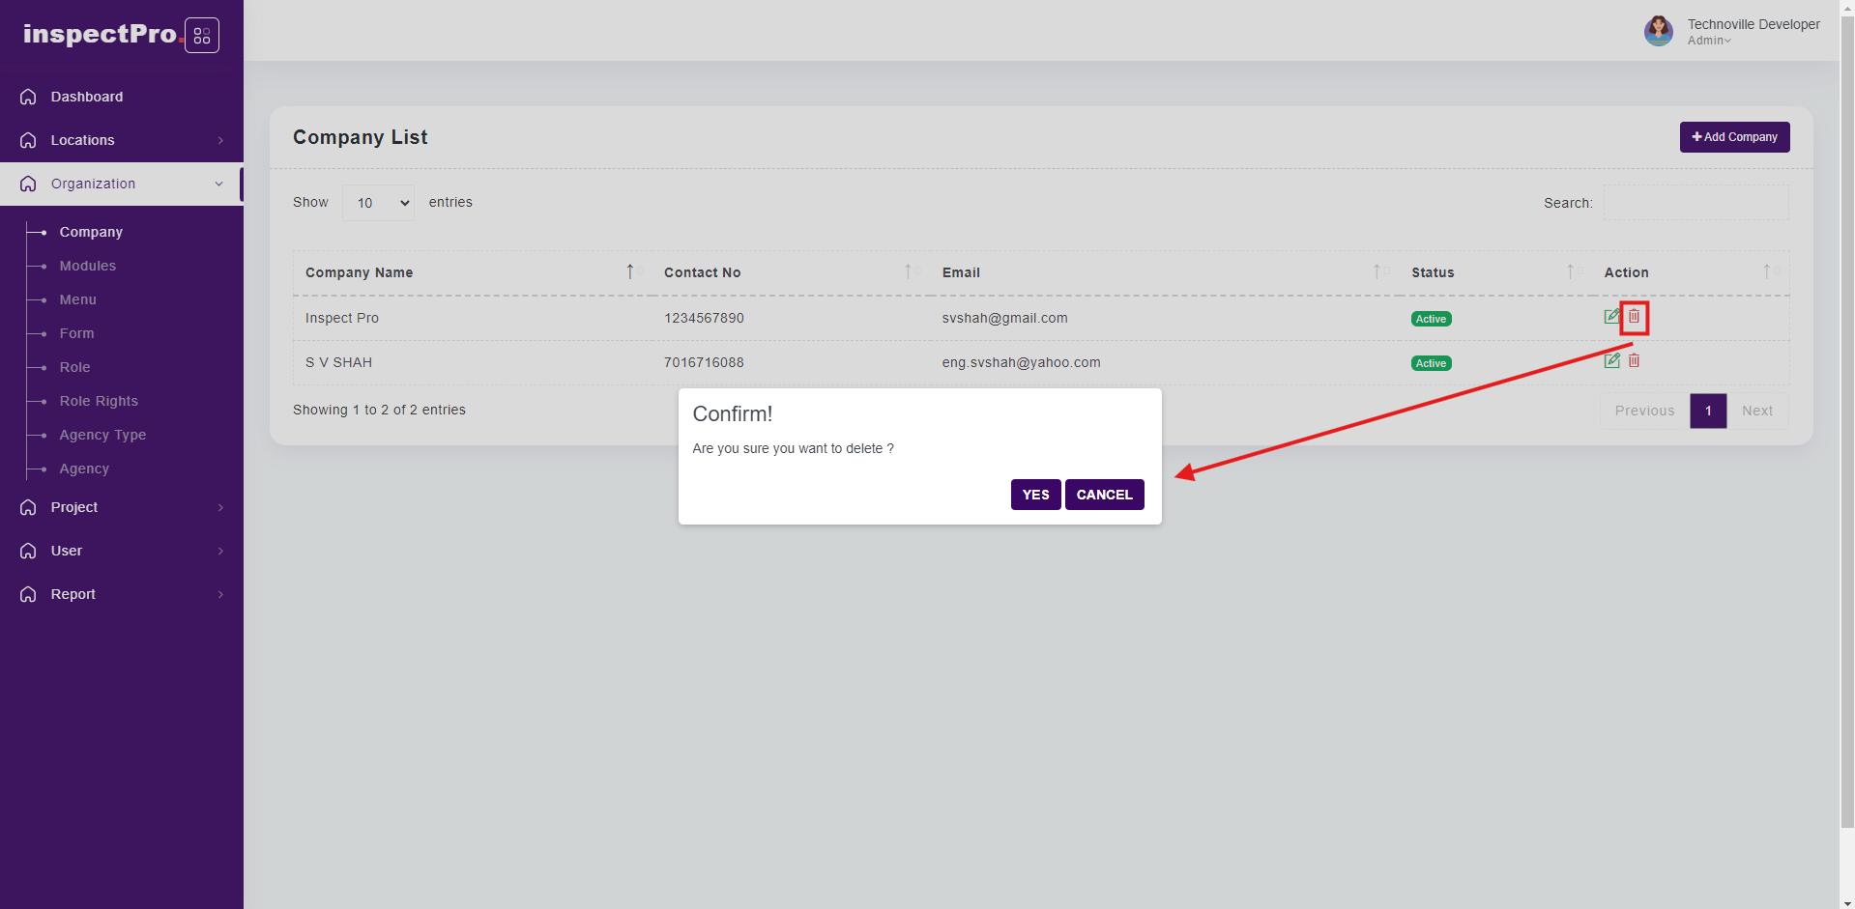Select Role Rights in the sidebar
Viewport: 1855px width, 909px height.
[x=99, y=401]
